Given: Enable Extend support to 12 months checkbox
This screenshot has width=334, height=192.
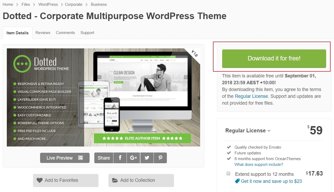Looking at the screenshot, I should click(x=228, y=173).
